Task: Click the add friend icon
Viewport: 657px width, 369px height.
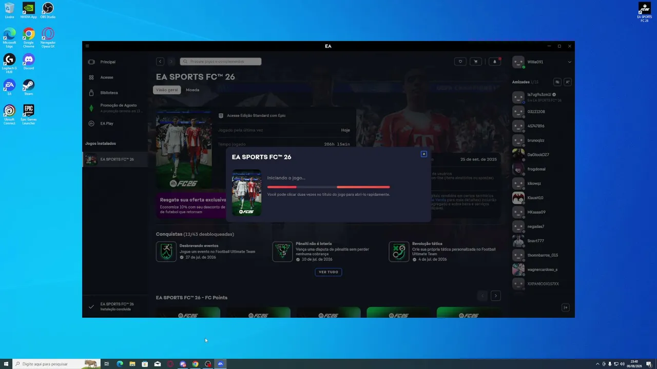Action: coord(567,82)
